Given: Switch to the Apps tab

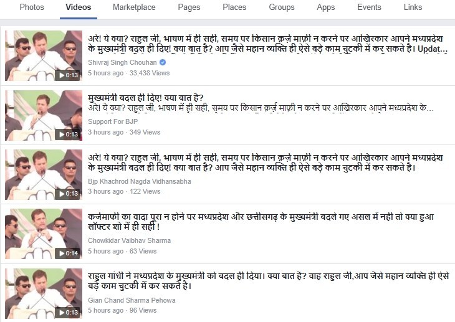Looking at the screenshot, I should point(325,7).
